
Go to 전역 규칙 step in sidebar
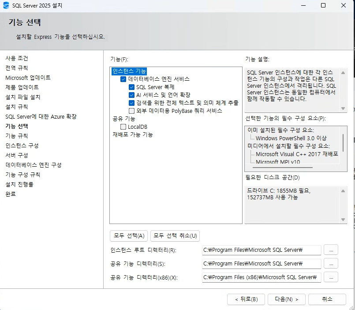click(17, 68)
